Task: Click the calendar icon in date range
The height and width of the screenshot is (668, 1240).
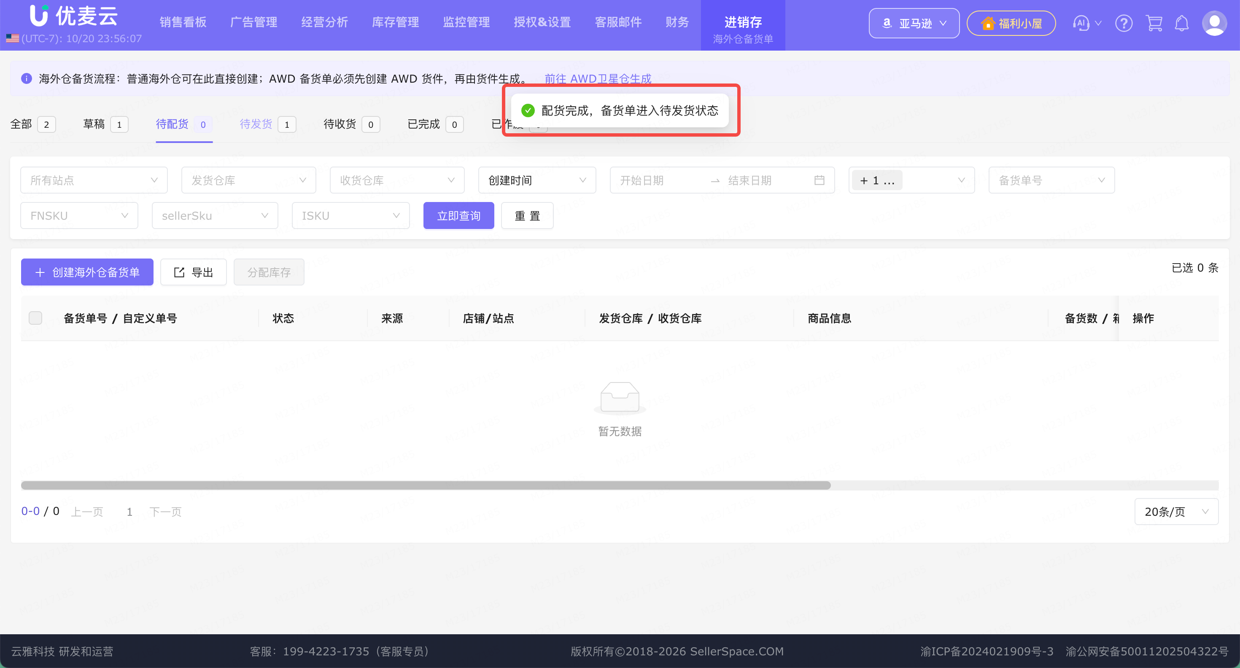Action: coord(819,180)
